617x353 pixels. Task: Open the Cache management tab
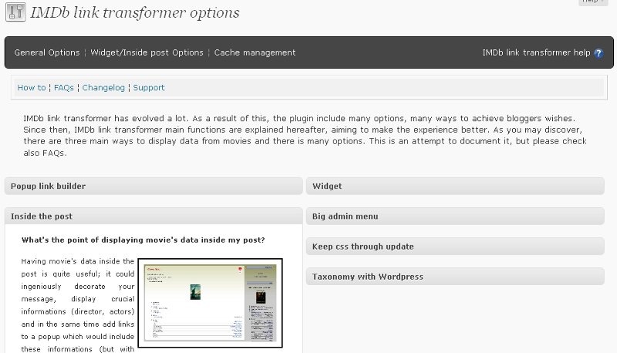click(x=255, y=52)
